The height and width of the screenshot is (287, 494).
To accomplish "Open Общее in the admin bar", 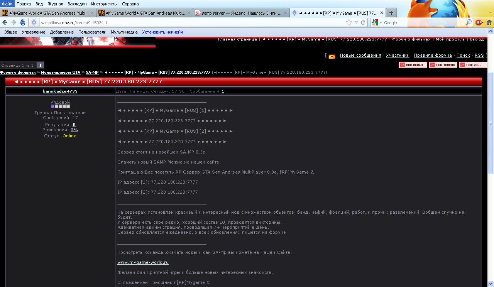I will point(10,32).
